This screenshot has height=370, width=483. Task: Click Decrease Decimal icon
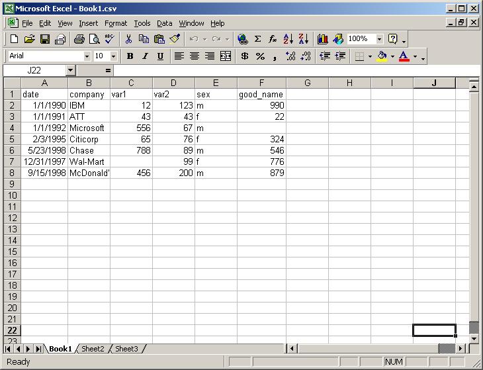coord(306,56)
